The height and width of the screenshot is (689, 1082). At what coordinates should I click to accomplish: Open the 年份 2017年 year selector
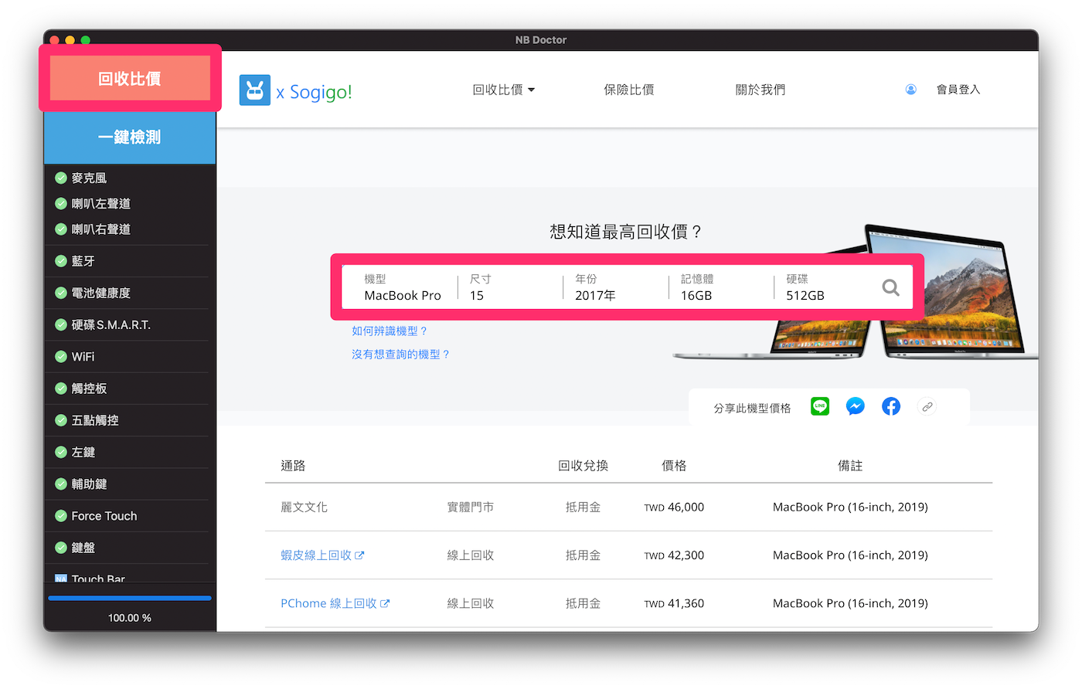[x=616, y=287]
